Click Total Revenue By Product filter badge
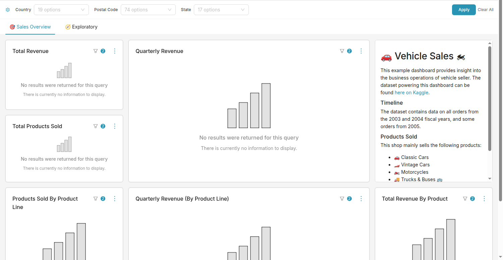 point(472,199)
